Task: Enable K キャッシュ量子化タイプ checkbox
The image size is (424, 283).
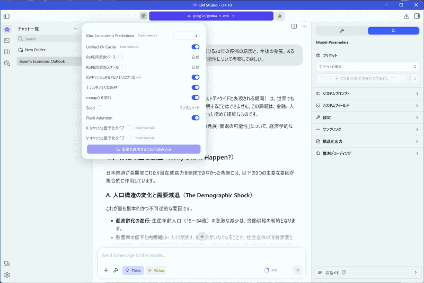Action: click(x=129, y=128)
